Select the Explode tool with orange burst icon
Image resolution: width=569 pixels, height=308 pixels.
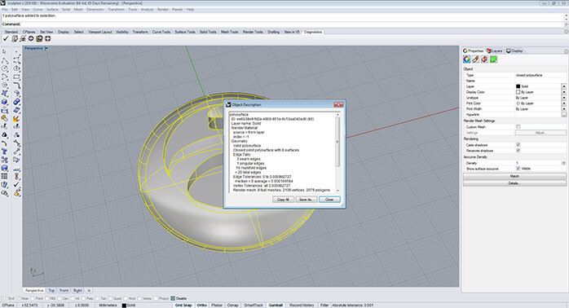tap(16, 119)
